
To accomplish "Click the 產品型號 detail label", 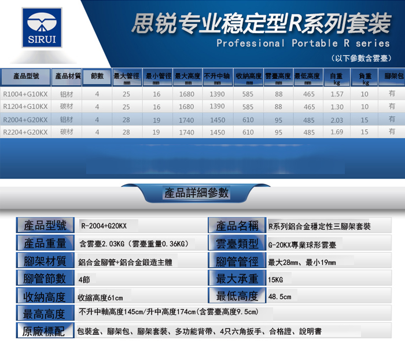I will click(x=45, y=225).
